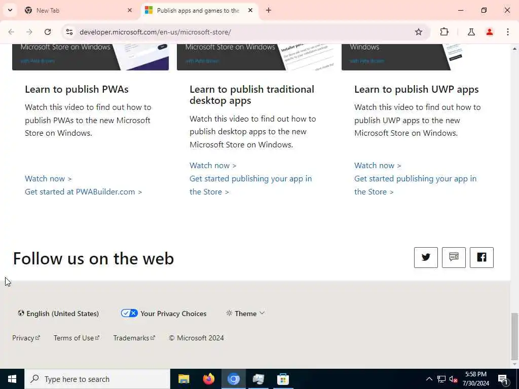Click the Learn to publish PWAs heading
Screen dimensions: 519x389
pos(77,89)
